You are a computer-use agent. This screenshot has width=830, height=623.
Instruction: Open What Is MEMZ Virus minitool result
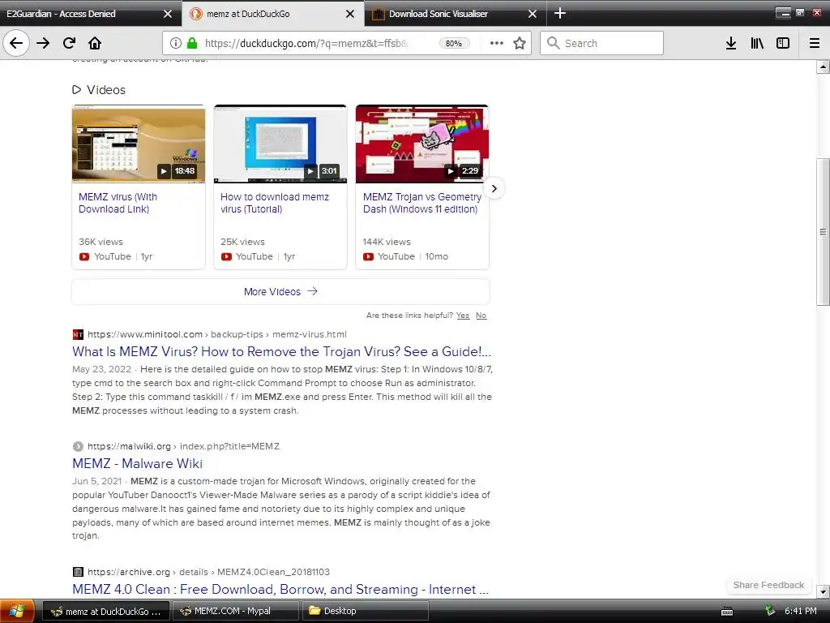[281, 352]
